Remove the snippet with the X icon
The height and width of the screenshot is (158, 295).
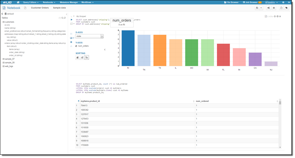280,16
